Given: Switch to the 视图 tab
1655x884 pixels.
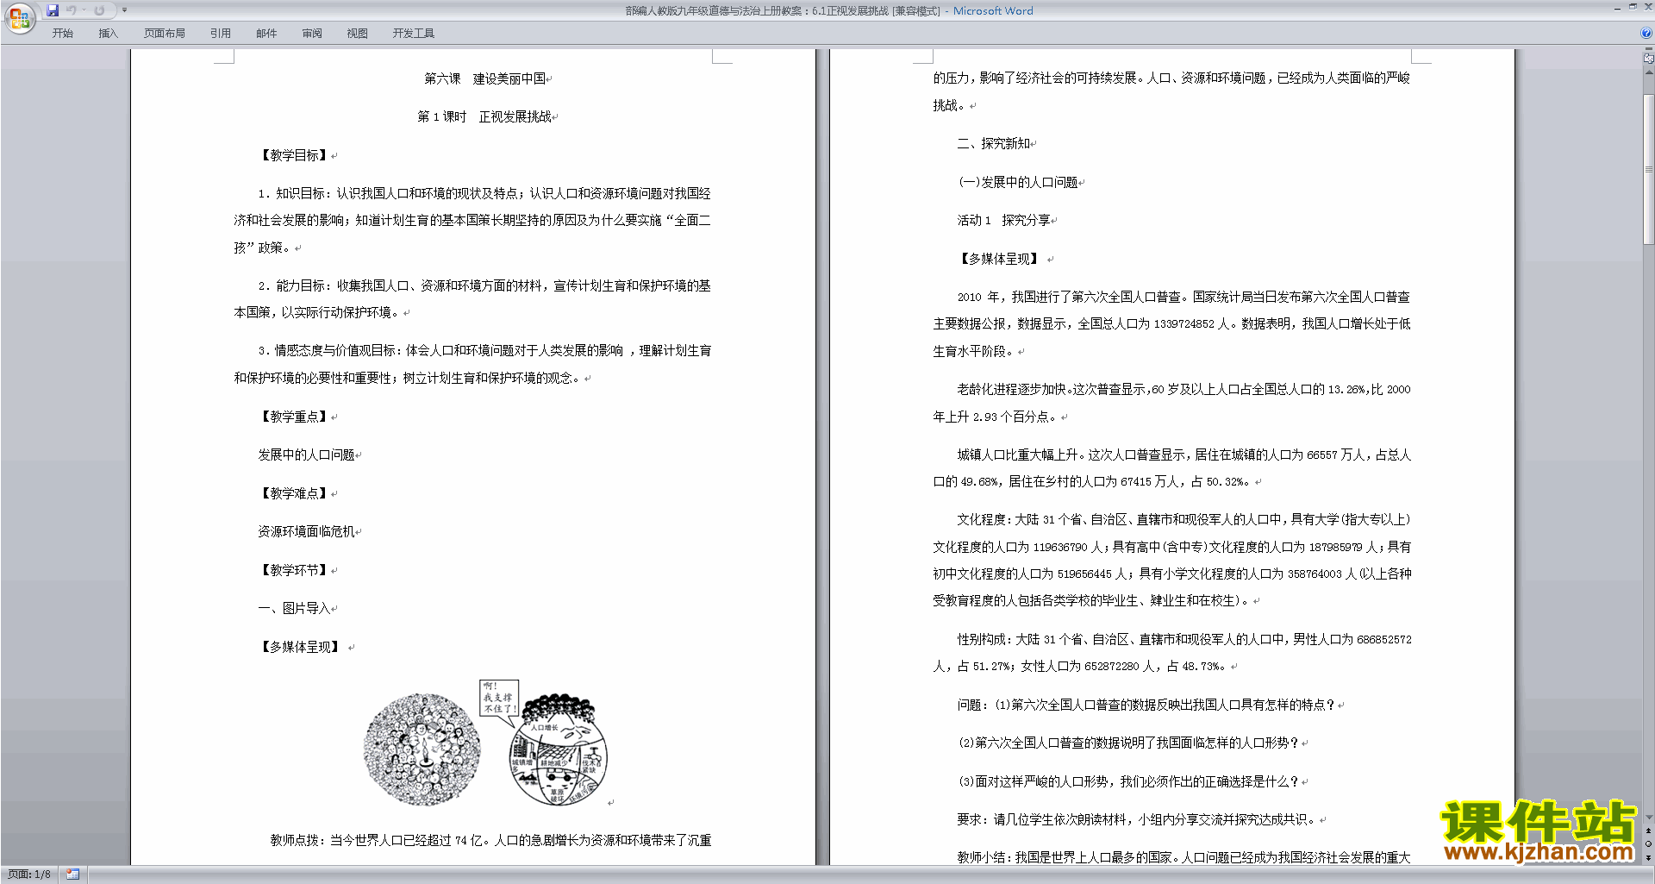Looking at the screenshot, I should tap(357, 33).
